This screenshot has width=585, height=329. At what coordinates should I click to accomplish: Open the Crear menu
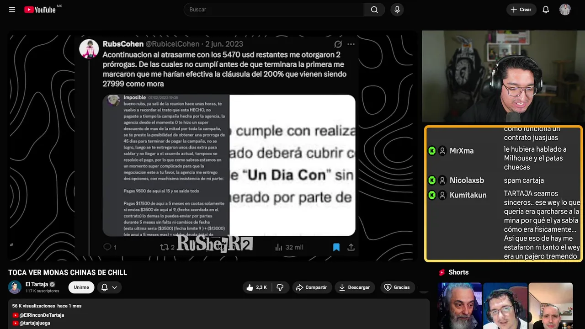click(521, 10)
